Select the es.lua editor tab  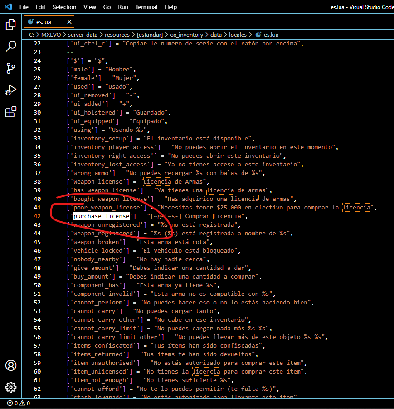click(49, 22)
